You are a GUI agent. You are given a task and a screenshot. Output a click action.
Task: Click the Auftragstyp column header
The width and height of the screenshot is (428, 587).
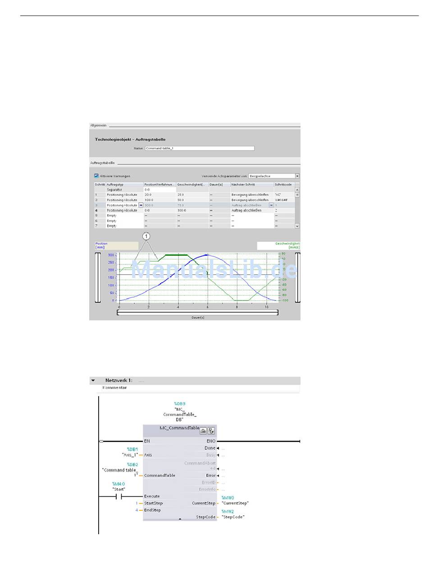tap(124, 185)
